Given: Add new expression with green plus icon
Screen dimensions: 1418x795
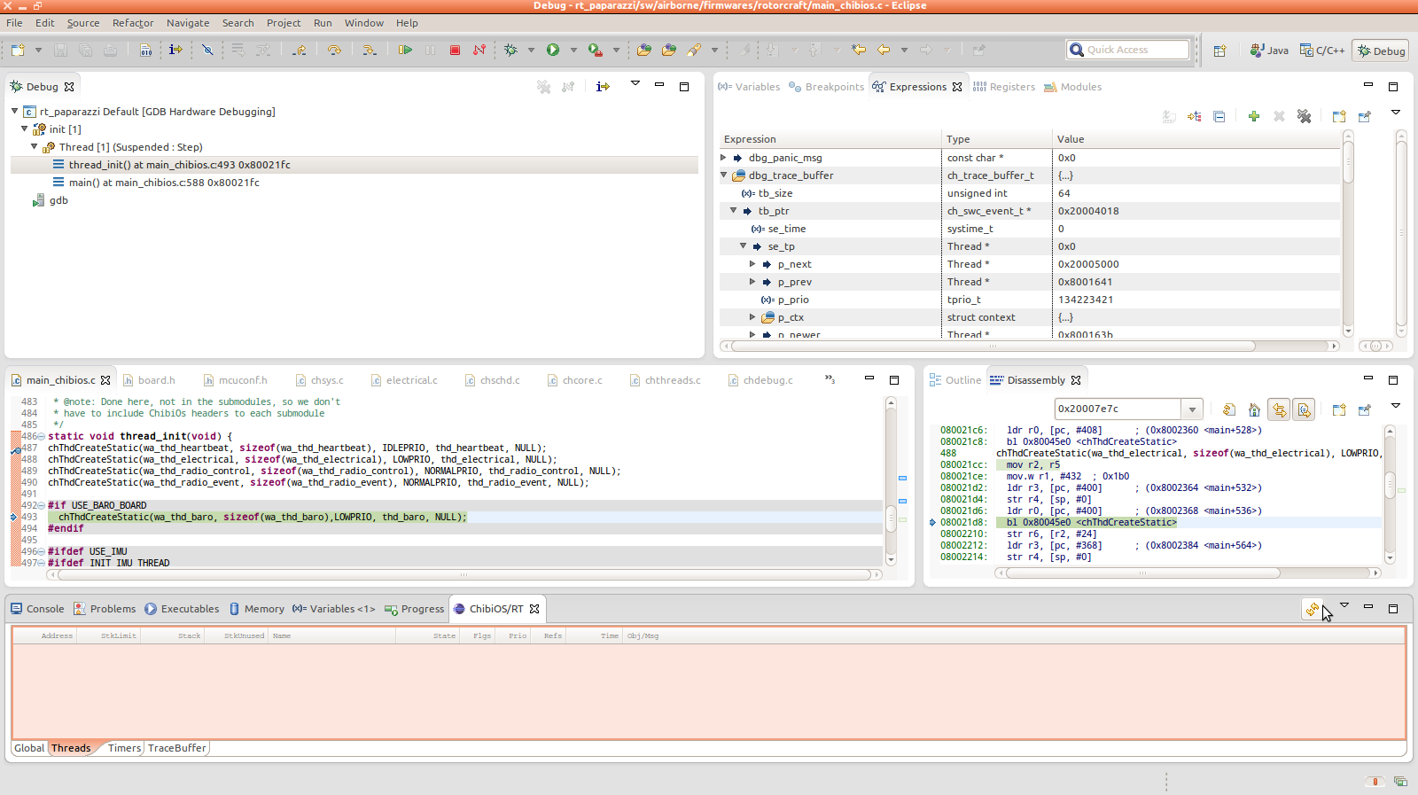Looking at the screenshot, I should 1254,116.
